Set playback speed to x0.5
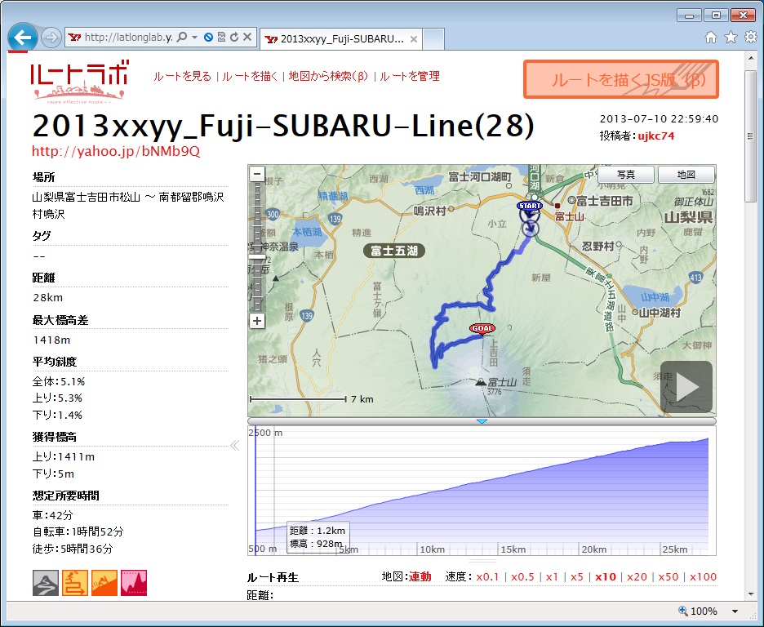 tap(523, 577)
